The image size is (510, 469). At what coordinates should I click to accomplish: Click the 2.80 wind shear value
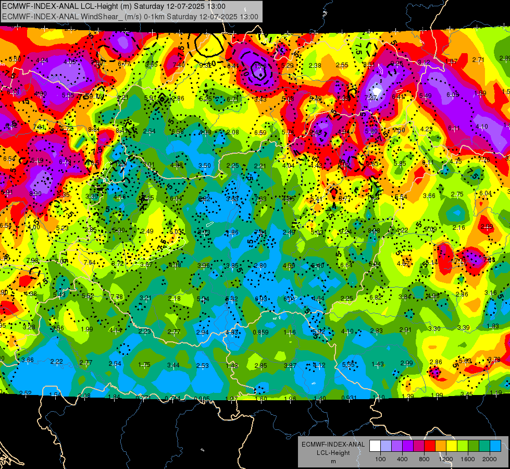pos(260,266)
